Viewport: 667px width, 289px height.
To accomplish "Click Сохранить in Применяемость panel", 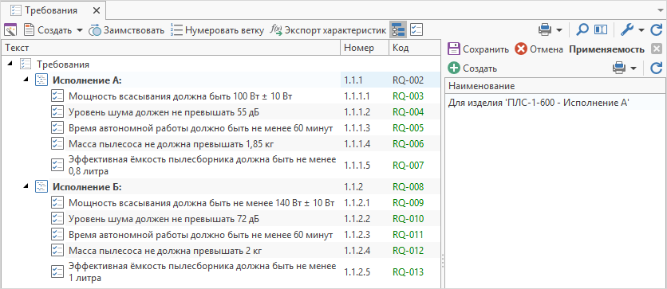I will [478, 49].
